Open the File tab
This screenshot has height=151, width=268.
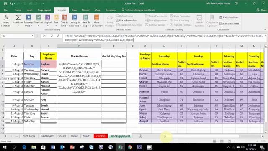coord(5,10)
